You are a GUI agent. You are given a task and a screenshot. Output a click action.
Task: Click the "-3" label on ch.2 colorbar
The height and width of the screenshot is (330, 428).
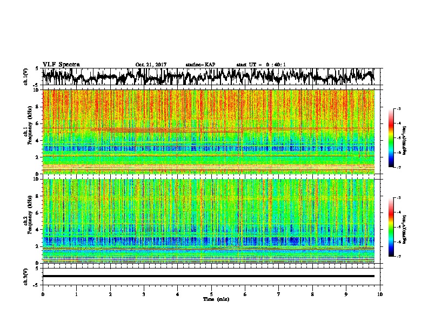point(398,198)
